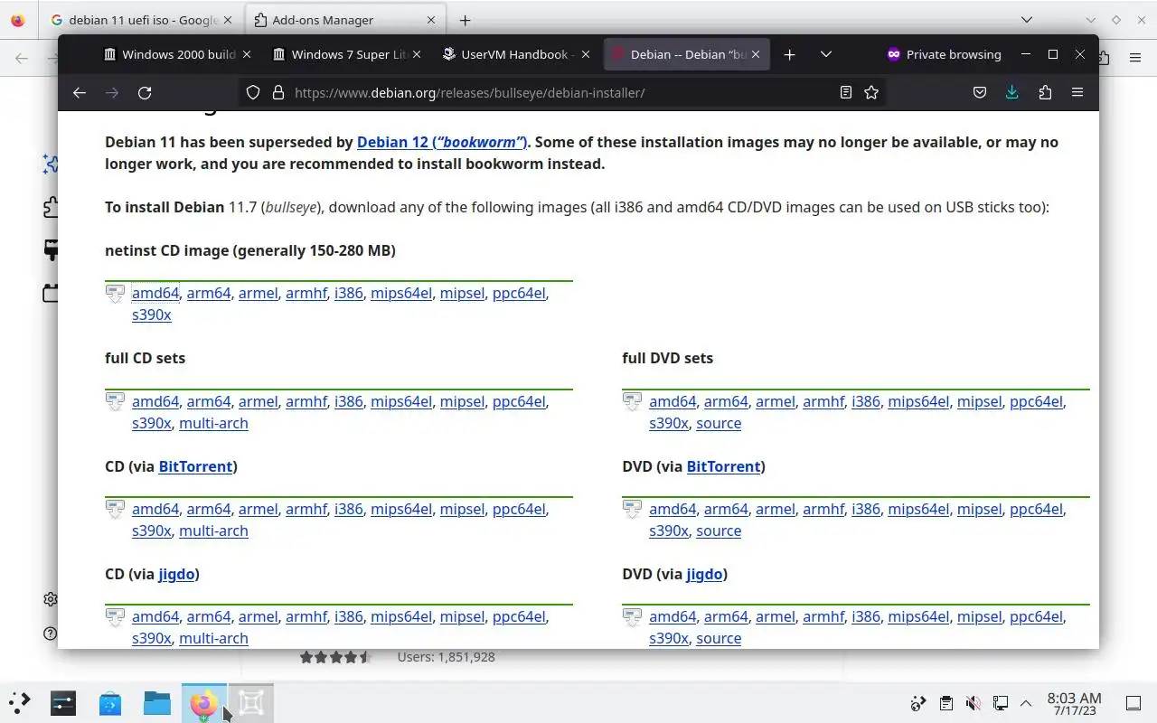Open the BitTorrent link in DVD heading

[x=724, y=466]
